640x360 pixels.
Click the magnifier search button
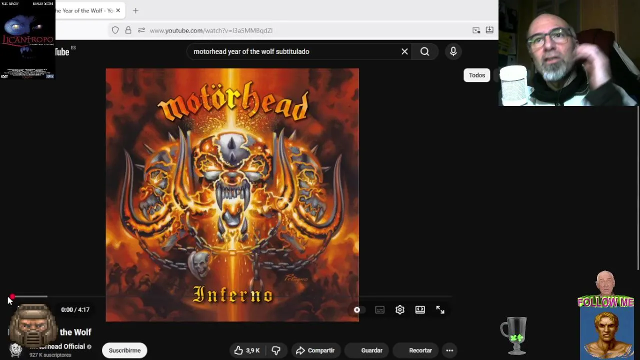pos(424,51)
